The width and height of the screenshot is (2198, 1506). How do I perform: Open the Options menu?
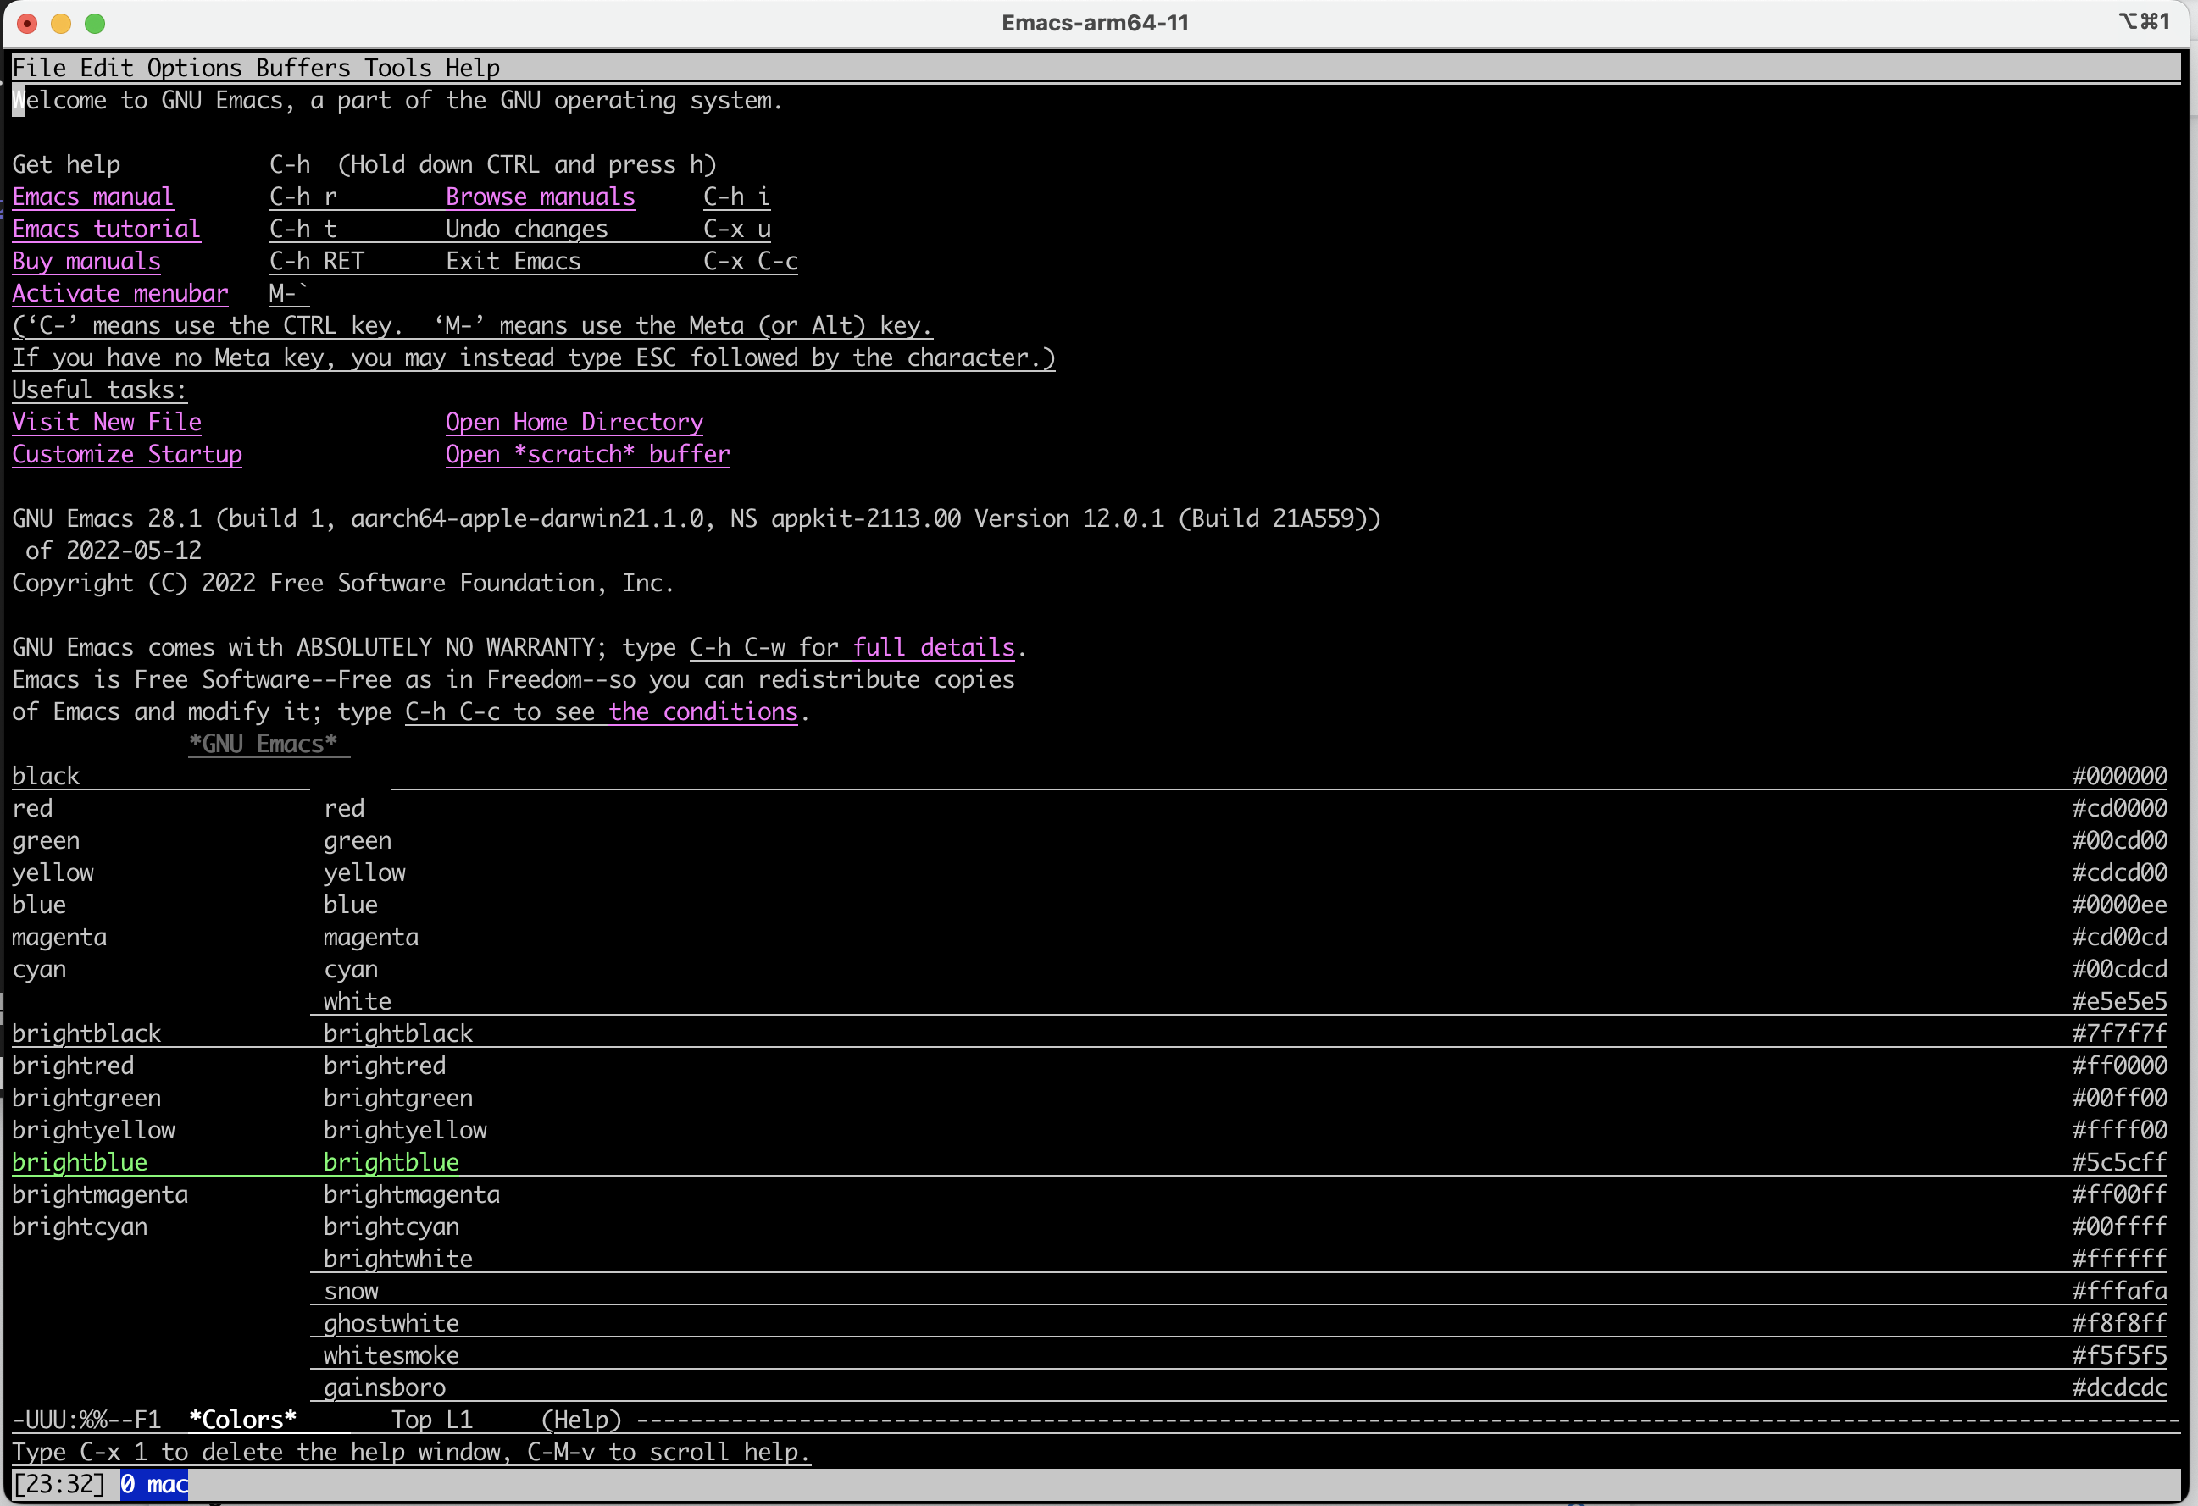click(x=194, y=68)
